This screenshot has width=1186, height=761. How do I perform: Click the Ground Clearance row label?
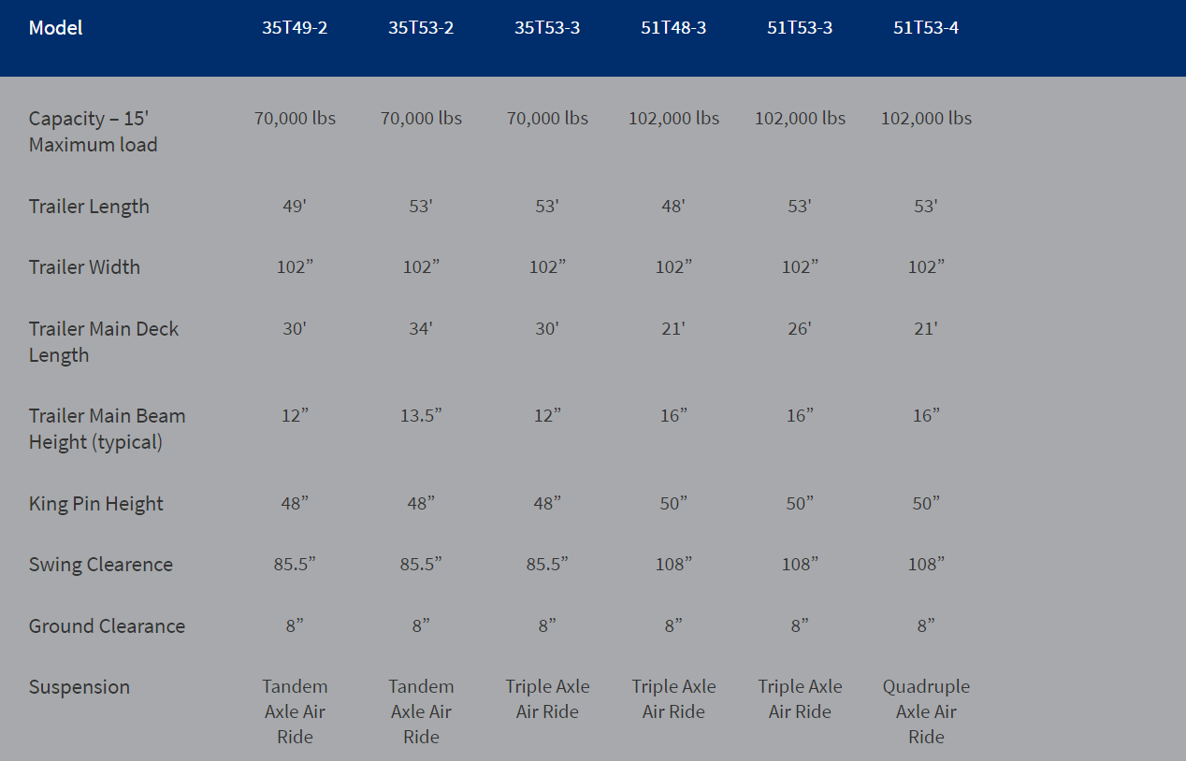point(107,626)
